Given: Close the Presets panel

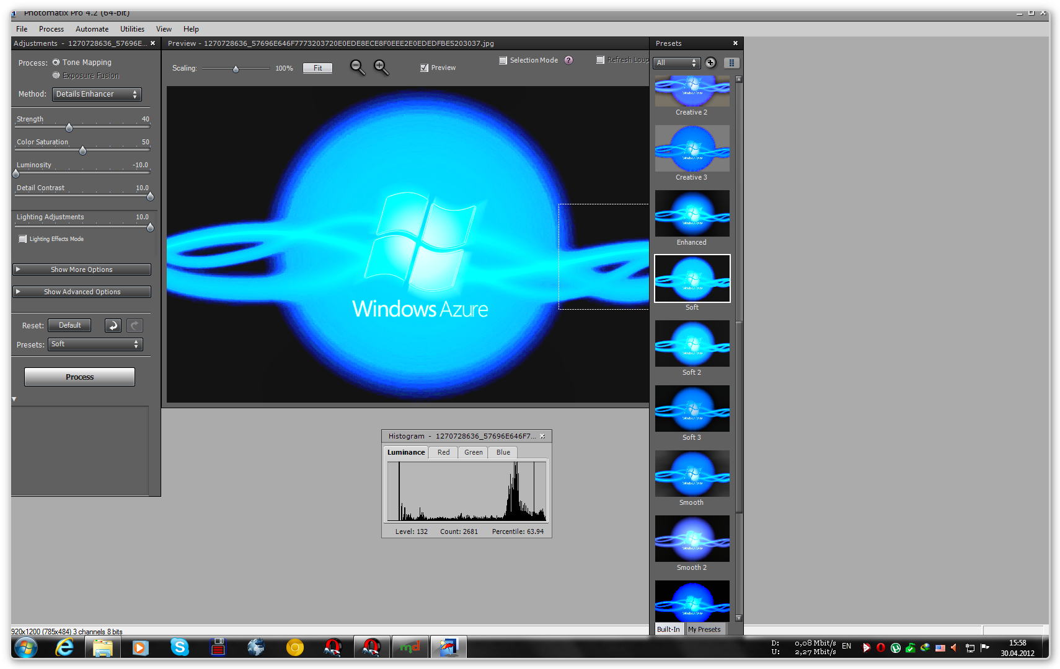Looking at the screenshot, I should (735, 43).
